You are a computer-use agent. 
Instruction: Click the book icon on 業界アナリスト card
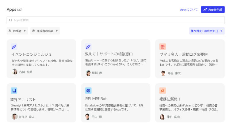(14, 91)
